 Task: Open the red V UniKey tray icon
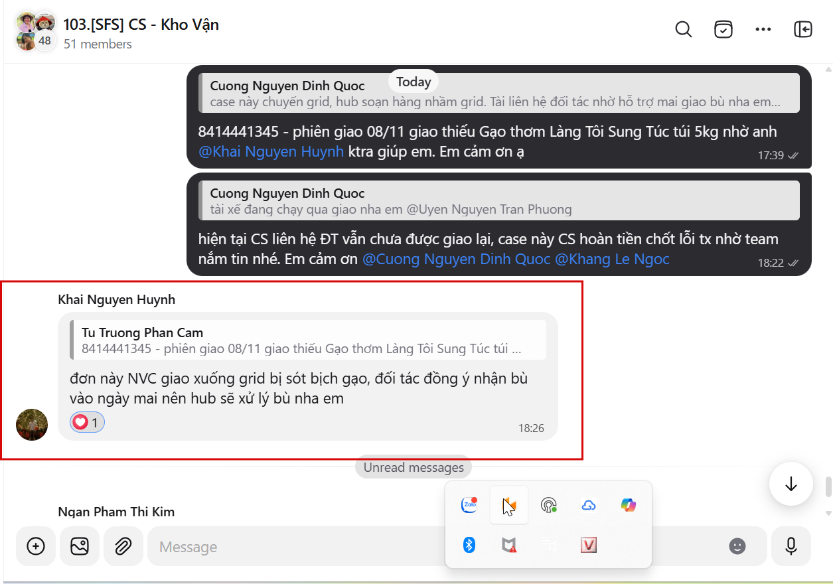589,545
